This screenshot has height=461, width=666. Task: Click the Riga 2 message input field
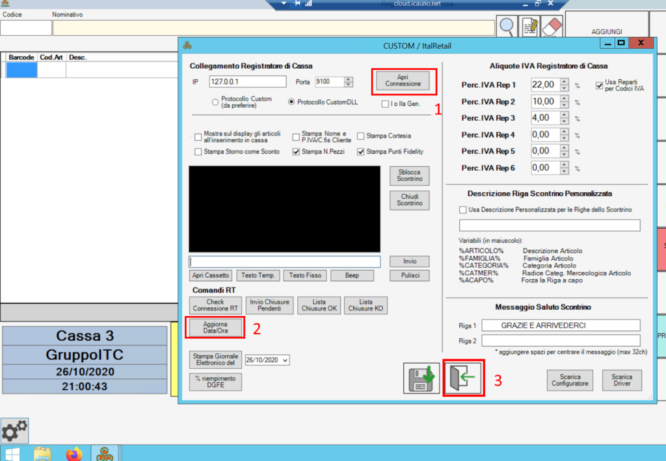(561, 340)
